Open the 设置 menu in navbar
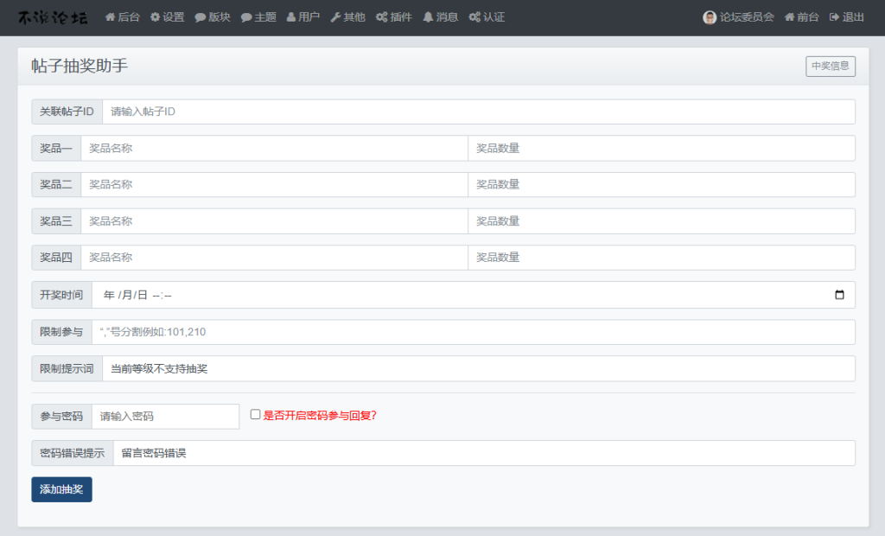This screenshot has width=885, height=536. (154, 16)
